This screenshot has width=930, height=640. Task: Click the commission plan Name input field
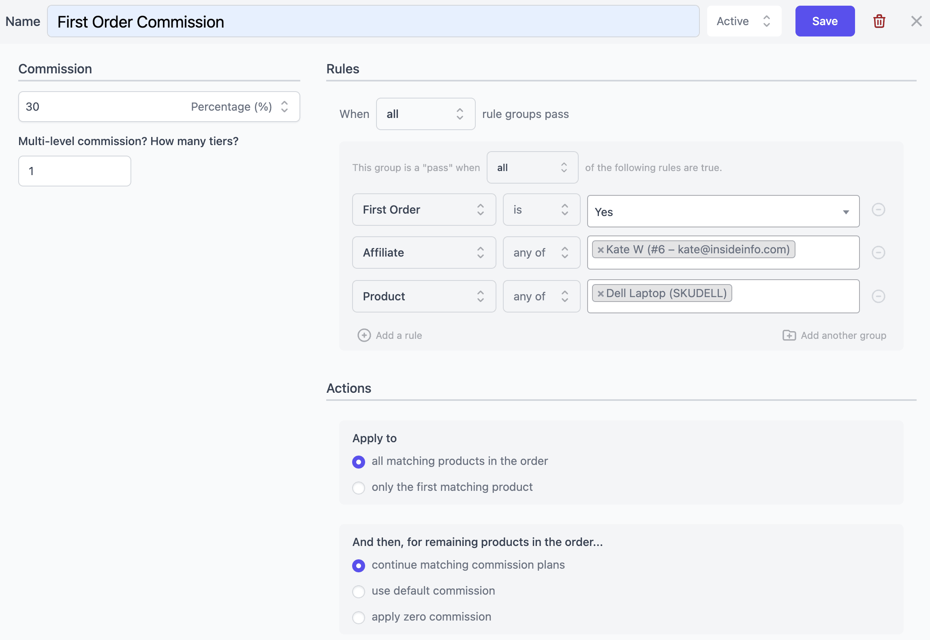pos(374,21)
